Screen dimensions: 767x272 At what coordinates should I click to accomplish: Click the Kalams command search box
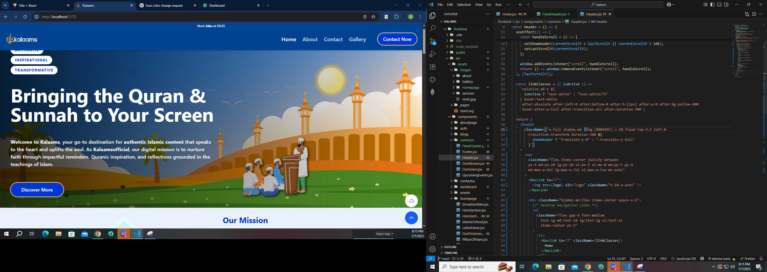(x=598, y=5)
